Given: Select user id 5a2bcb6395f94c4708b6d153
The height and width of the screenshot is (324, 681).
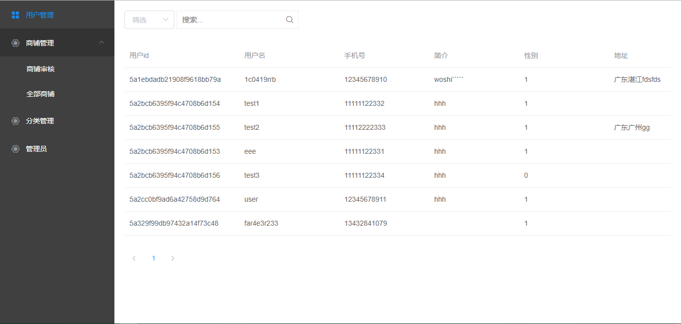Looking at the screenshot, I should point(175,151).
